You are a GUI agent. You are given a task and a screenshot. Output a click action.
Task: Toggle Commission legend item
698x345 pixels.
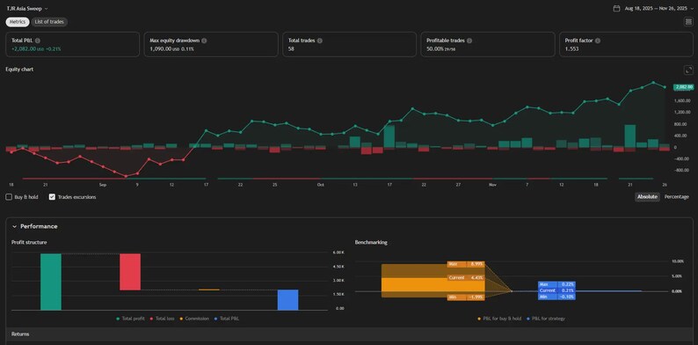(x=195, y=319)
